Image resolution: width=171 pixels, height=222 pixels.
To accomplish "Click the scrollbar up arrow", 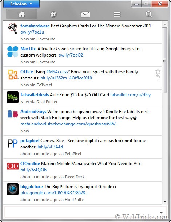I will 165,24.
